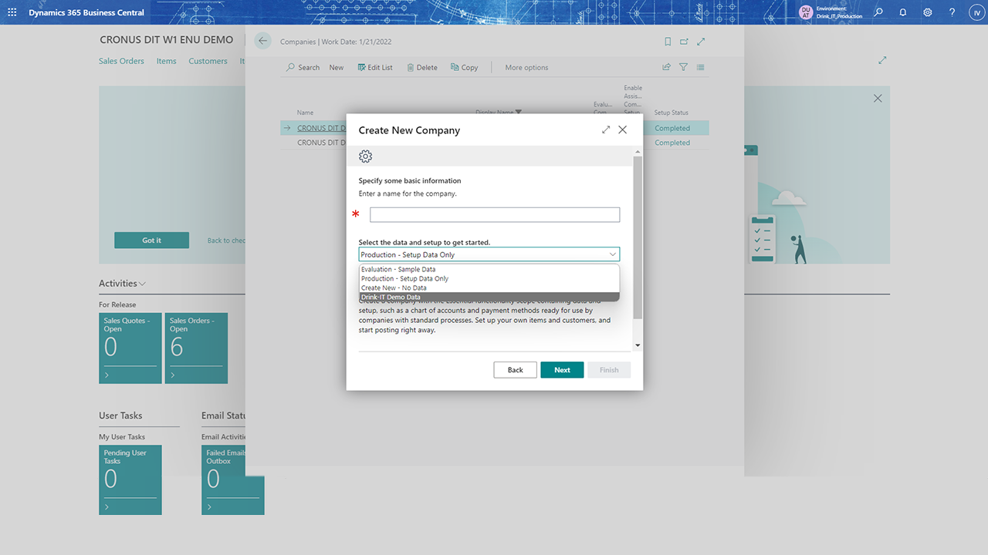
Task: Open the Sales Orders - Open tile
Action: 196,348
